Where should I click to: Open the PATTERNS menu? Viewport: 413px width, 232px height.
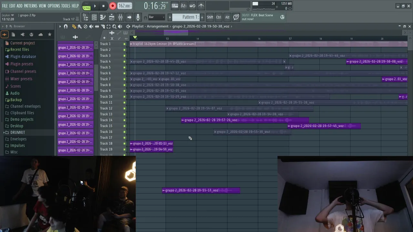tap(31, 6)
